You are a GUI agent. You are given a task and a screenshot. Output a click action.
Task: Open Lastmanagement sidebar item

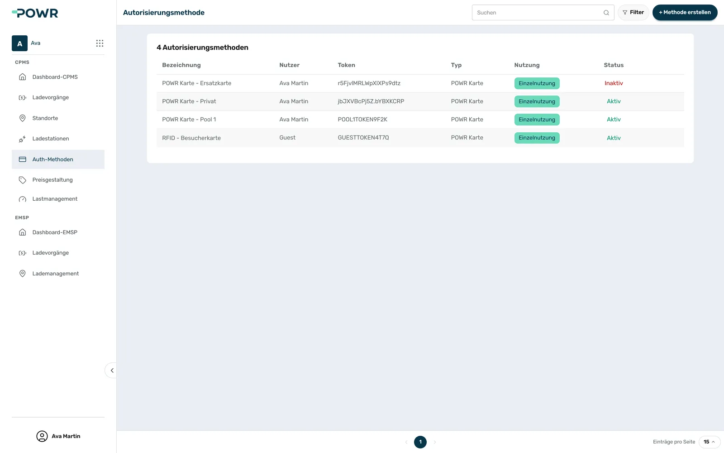(58, 199)
